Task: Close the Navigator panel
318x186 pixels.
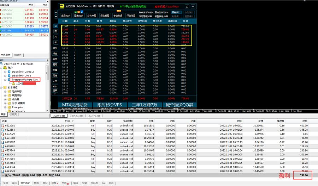Action: pyautogui.click(x=48, y=60)
